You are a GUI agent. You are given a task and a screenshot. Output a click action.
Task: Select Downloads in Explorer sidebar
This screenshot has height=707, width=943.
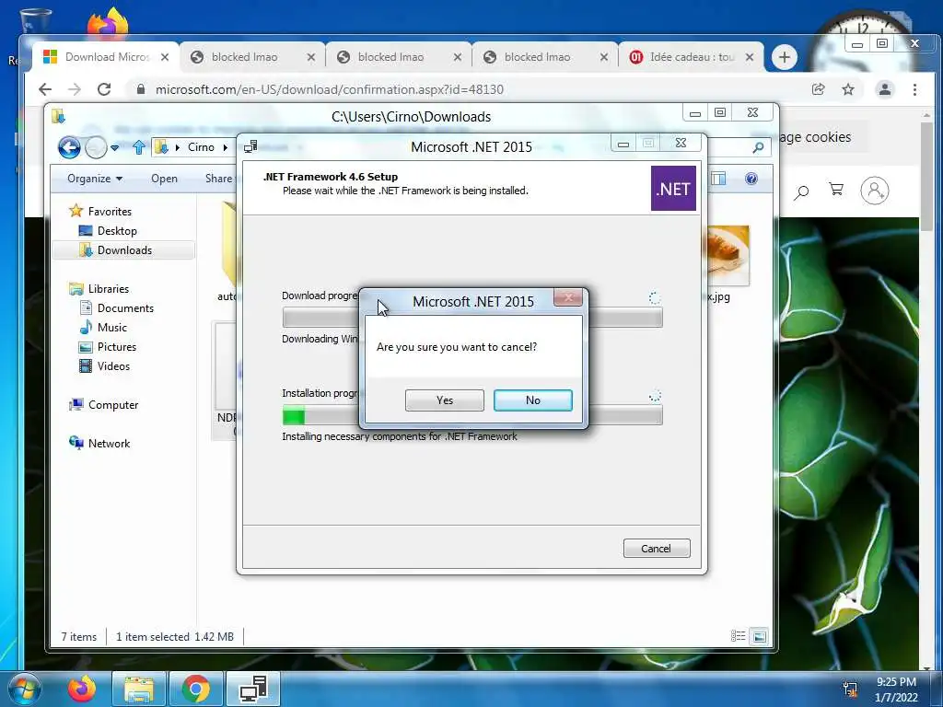(x=124, y=250)
